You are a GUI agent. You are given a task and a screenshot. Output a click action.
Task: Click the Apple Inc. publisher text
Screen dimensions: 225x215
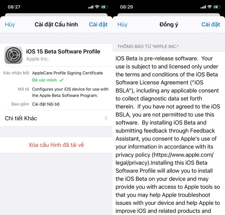(x=37, y=59)
